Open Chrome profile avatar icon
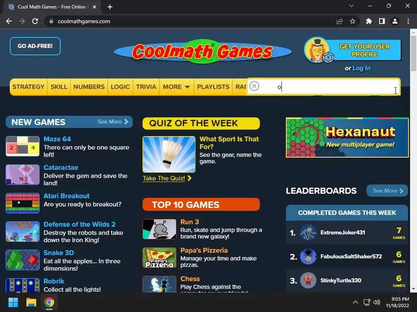This screenshot has height=312, width=417. pos(395,21)
